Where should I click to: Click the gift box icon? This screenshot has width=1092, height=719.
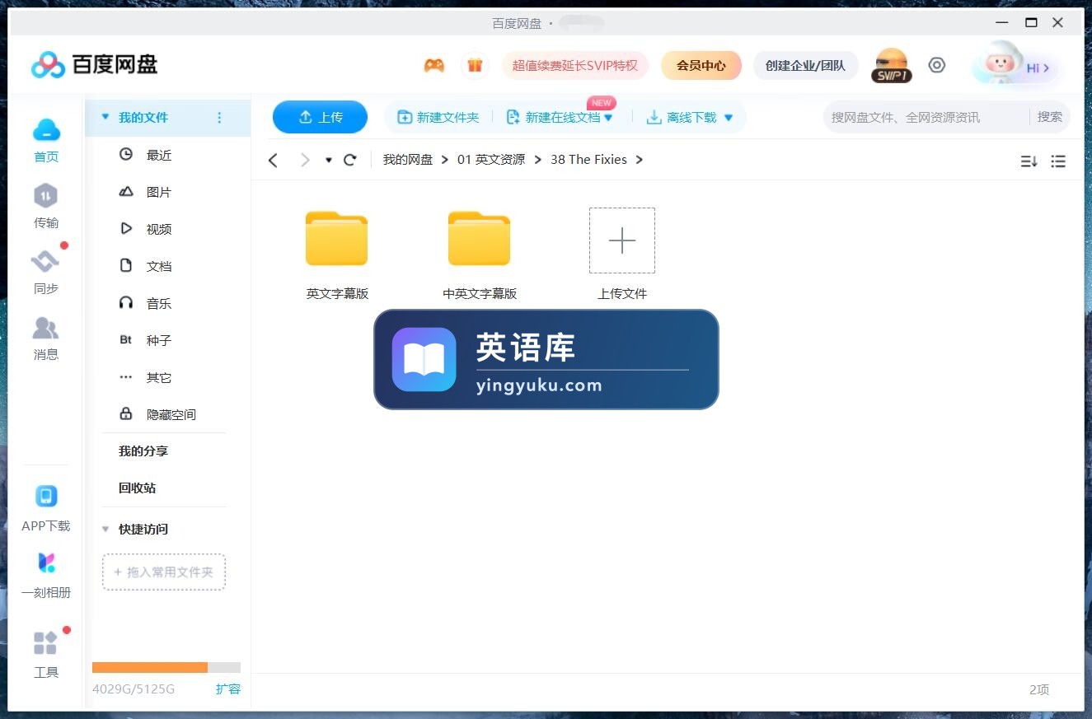[475, 65]
